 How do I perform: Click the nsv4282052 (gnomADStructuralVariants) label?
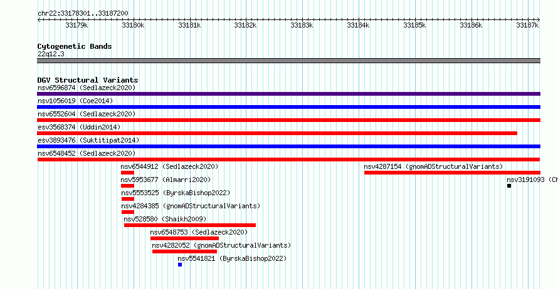click(221, 245)
